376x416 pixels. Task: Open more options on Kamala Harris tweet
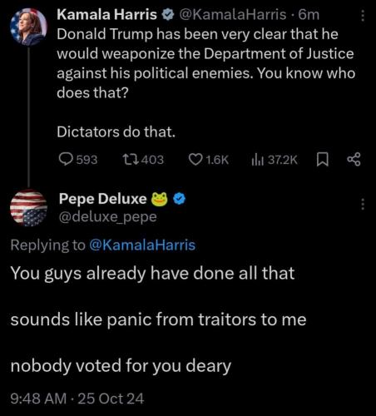click(x=363, y=16)
